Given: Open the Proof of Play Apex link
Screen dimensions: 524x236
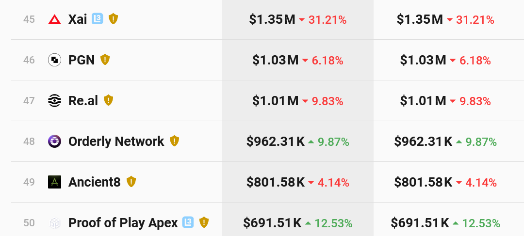Looking at the screenshot, I should coord(123,223).
